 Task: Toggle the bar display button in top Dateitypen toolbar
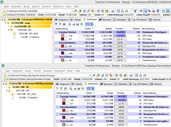pyautogui.click(x=87, y=24)
